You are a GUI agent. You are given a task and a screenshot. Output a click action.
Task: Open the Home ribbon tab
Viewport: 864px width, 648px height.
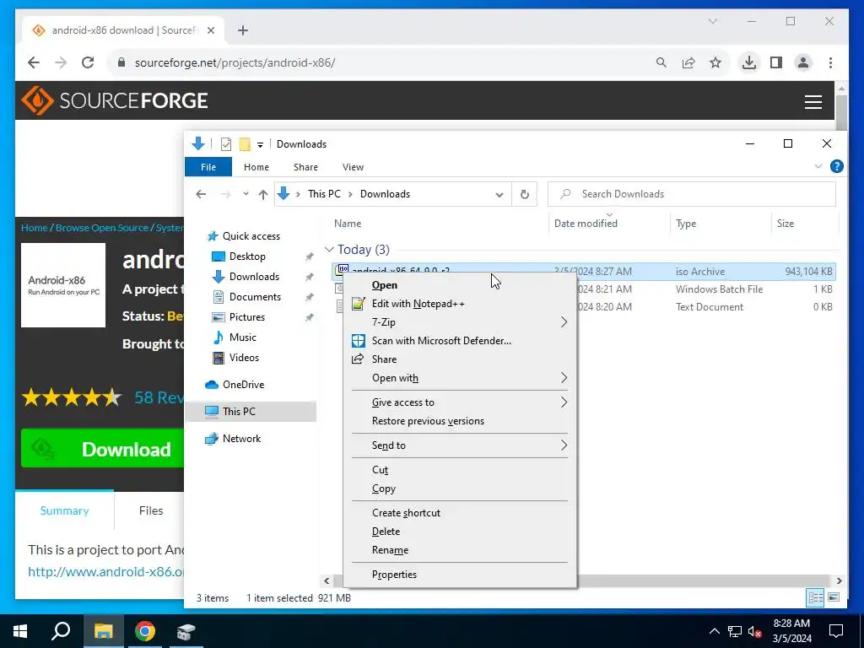pyautogui.click(x=256, y=167)
